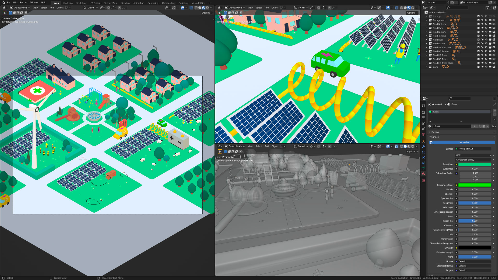Click Use Nodes button in material panel

pyautogui.click(x=464, y=142)
